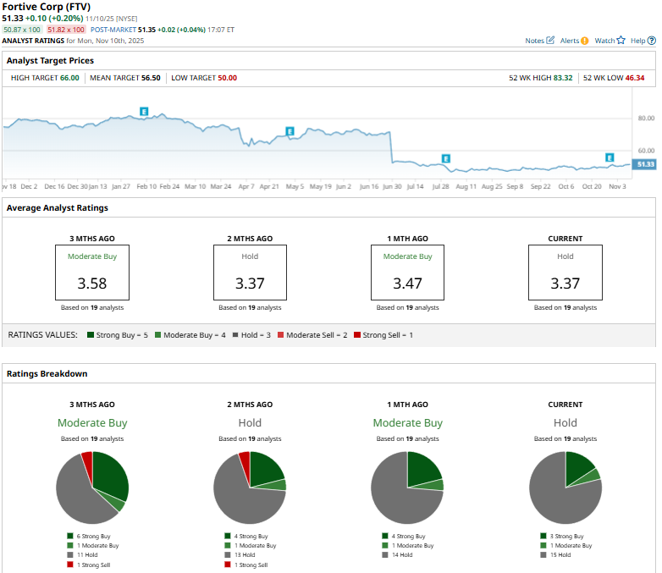Click the '11 Hold' legend entry
662x573 pixels.
pyautogui.click(x=82, y=555)
